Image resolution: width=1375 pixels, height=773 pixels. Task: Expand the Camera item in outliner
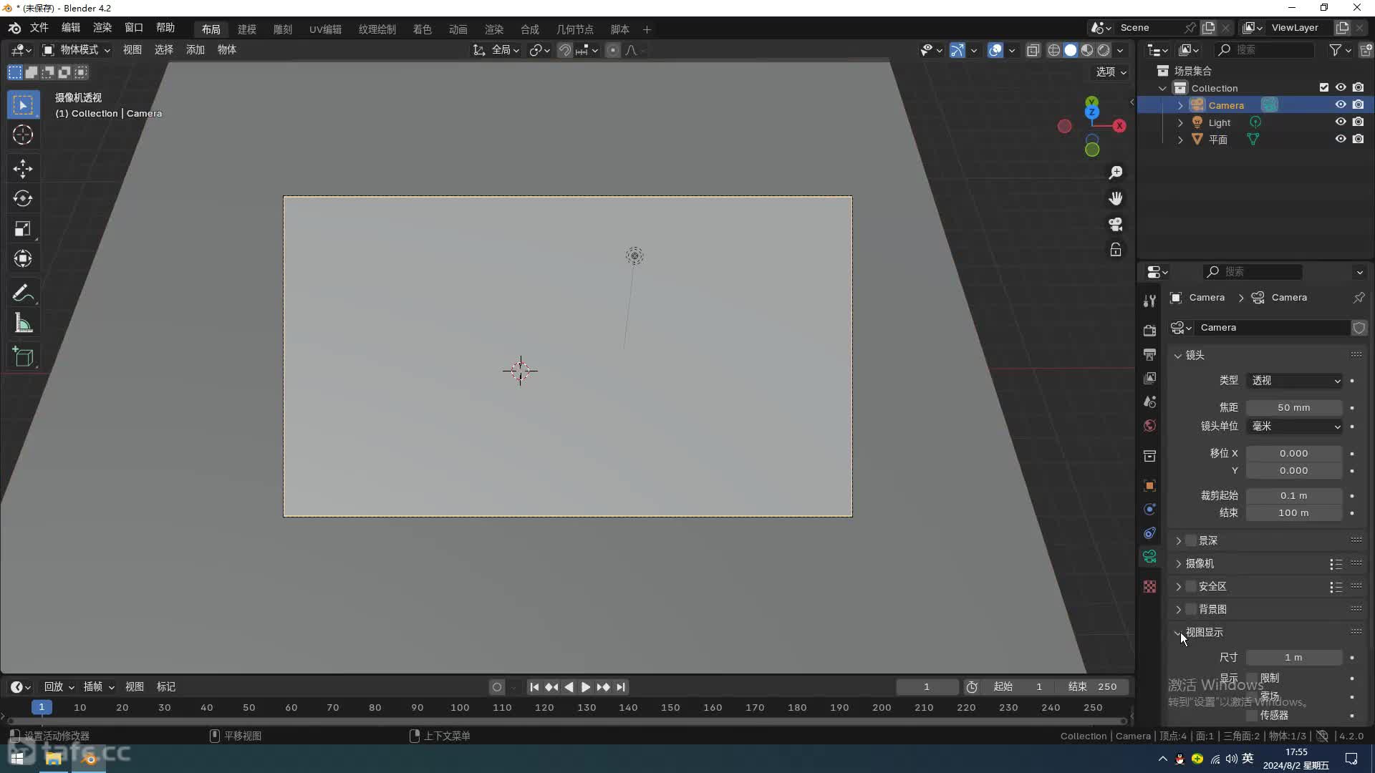(x=1180, y=105)
